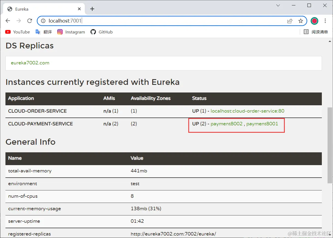Reload the Eureka page
Viewport: 333px width, 238px height.
(x=30, y=21)
